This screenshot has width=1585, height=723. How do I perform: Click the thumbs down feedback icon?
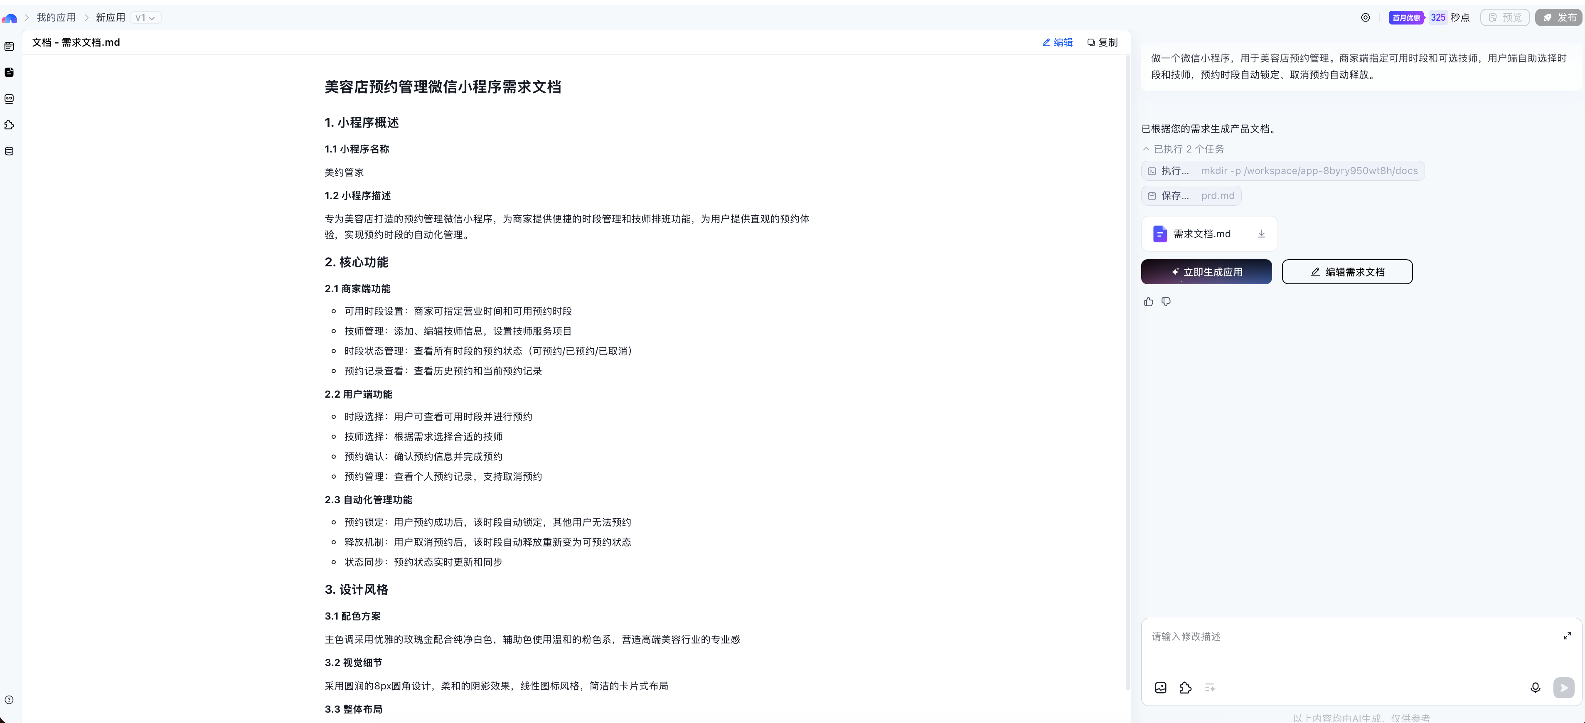[x=1166, y=302]
